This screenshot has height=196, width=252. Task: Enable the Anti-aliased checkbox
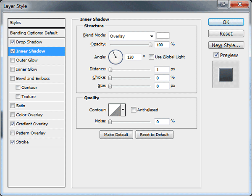click(134, 110)
